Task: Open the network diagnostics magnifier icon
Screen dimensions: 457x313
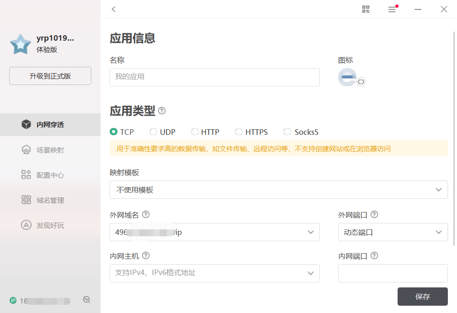Action: [86, 300]
